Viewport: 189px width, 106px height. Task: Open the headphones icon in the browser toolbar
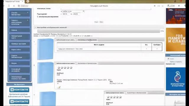coord(159,6)
